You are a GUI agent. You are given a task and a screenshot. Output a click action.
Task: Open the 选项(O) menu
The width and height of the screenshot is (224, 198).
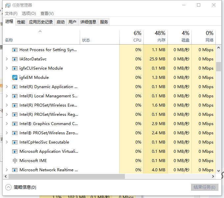pos(29,14)
